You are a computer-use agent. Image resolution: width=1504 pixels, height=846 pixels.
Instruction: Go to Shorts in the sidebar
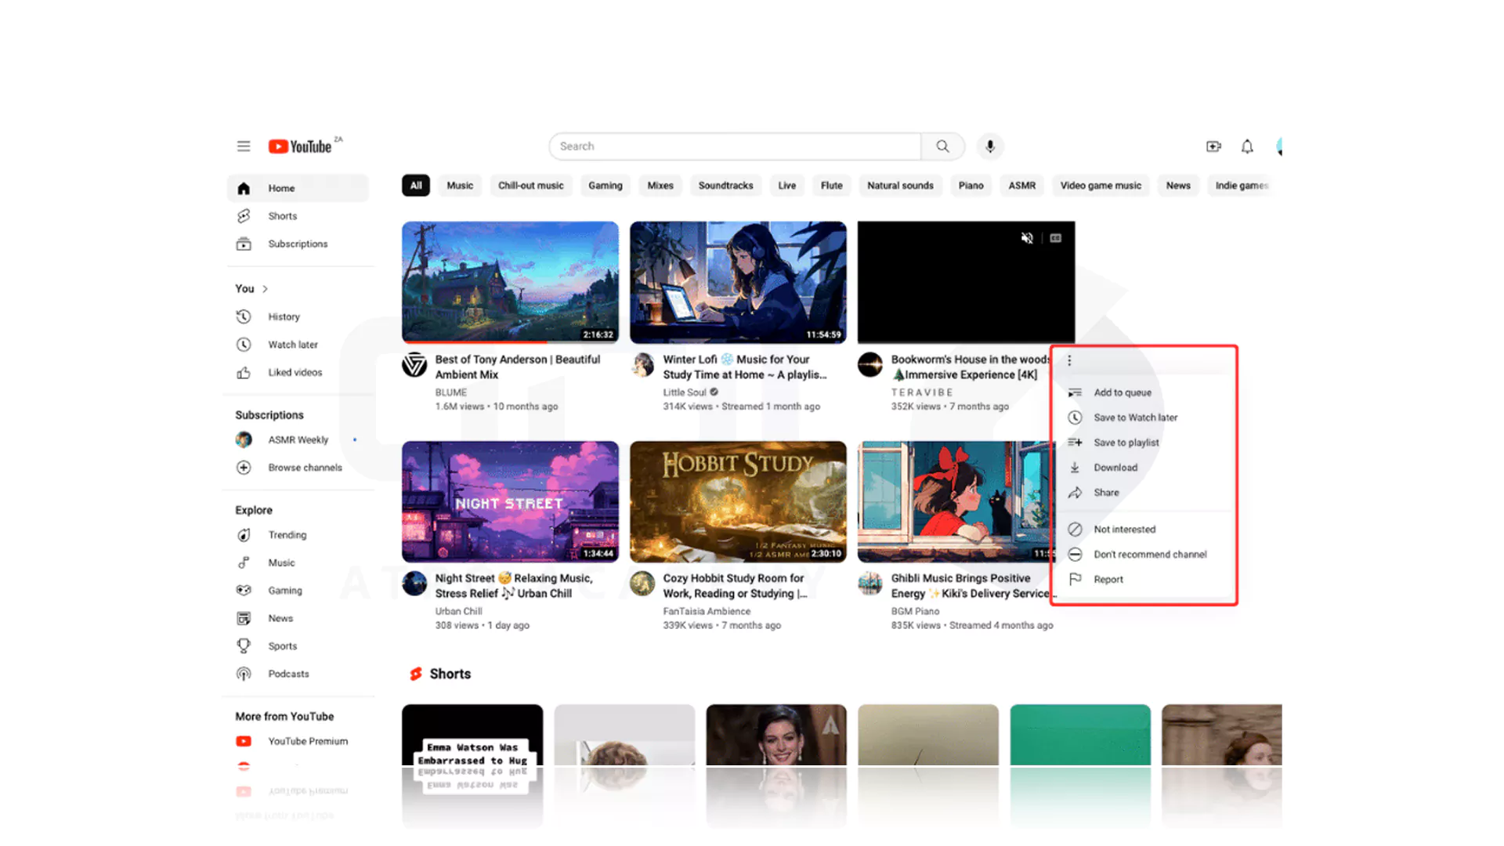[298, 216]
